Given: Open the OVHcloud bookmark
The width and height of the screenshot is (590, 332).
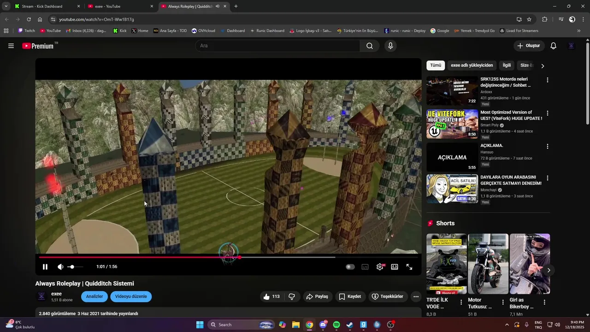Looking at the screenshot, I should (203, 31).
